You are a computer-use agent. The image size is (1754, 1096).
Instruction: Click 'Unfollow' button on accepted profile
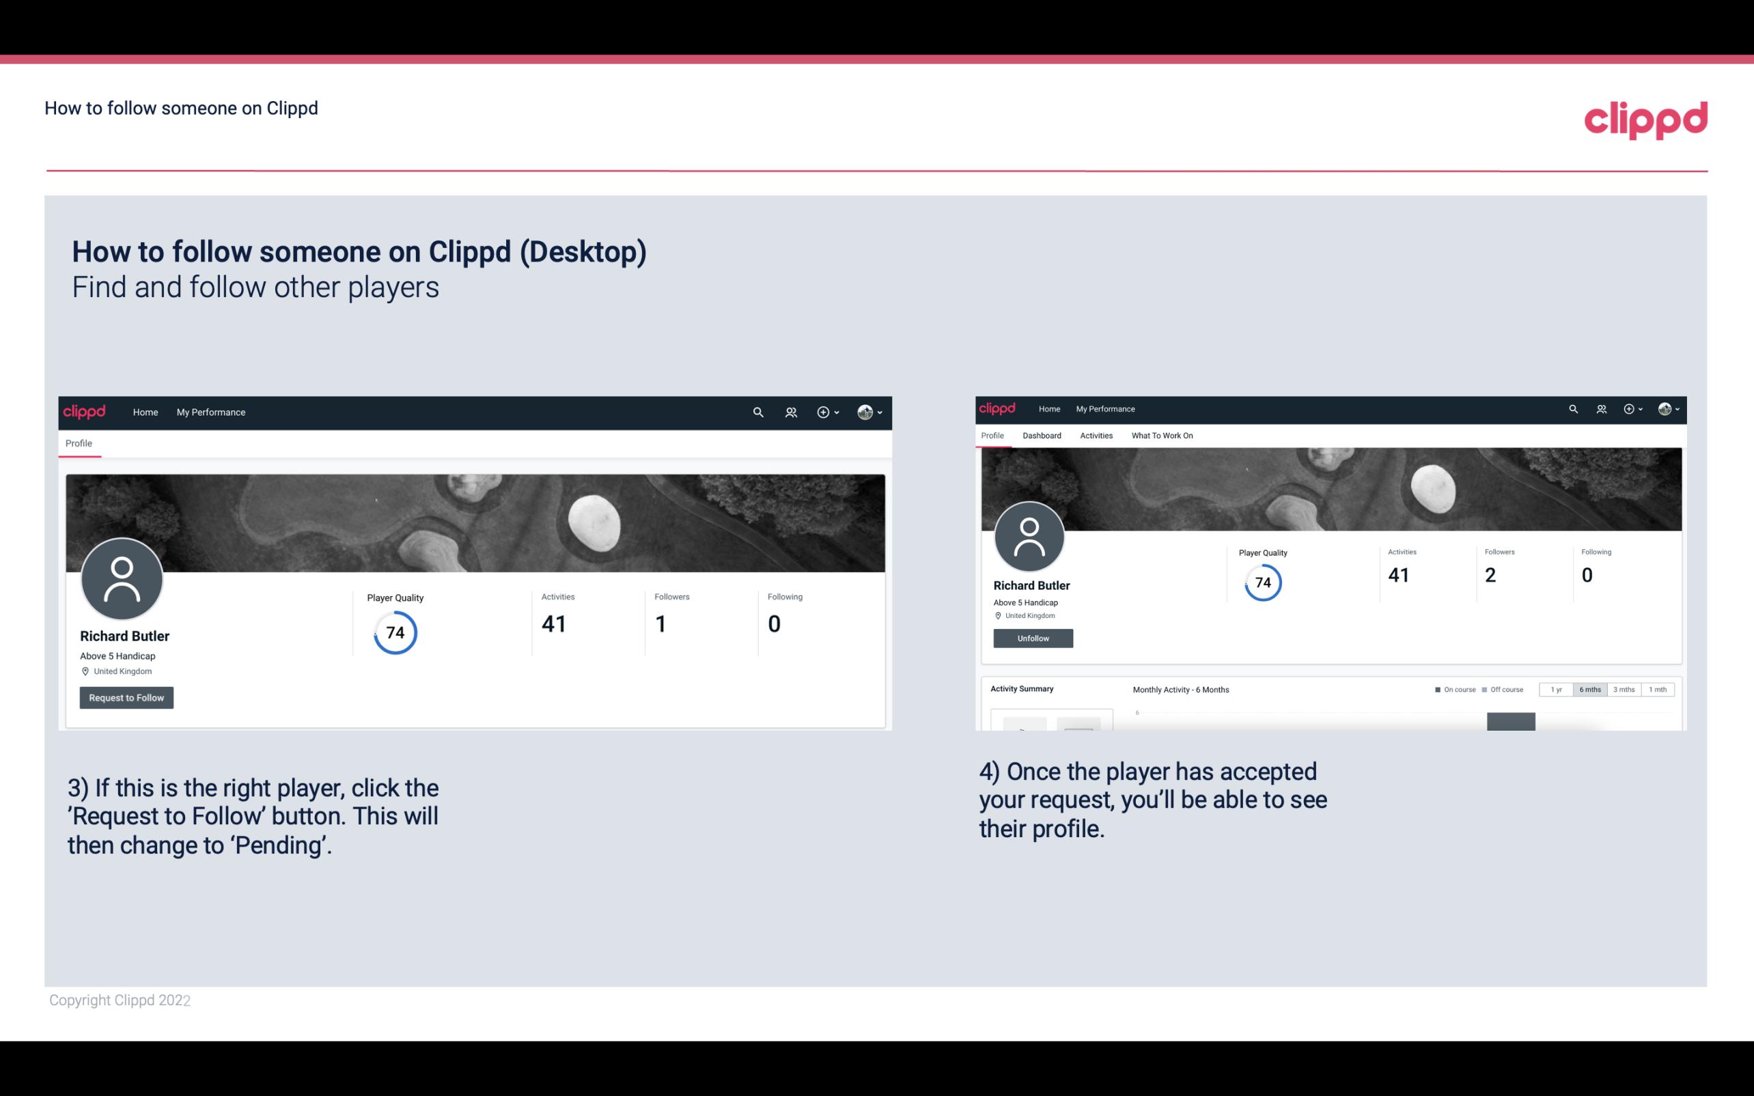(x=1031, y=638)
